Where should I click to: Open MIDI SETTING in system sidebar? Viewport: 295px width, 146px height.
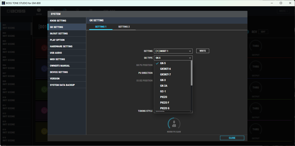coord(67,59)
